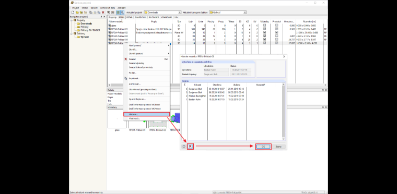
Task: Close the Historie modelu dialog
Action: coord(284,57)
